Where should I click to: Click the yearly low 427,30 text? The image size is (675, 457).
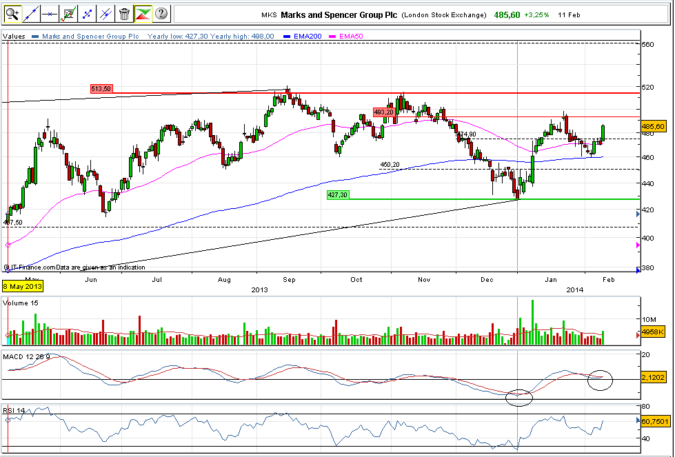point(177,37)
